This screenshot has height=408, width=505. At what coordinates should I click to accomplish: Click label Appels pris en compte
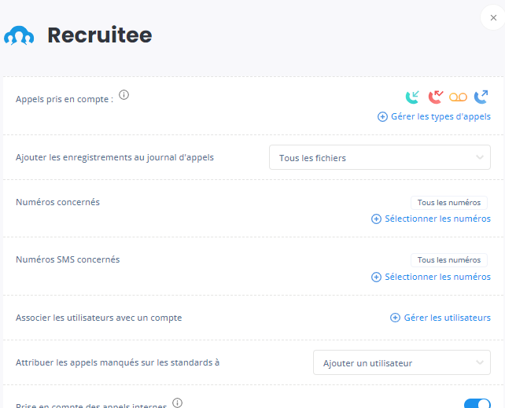tap(65, 99)
